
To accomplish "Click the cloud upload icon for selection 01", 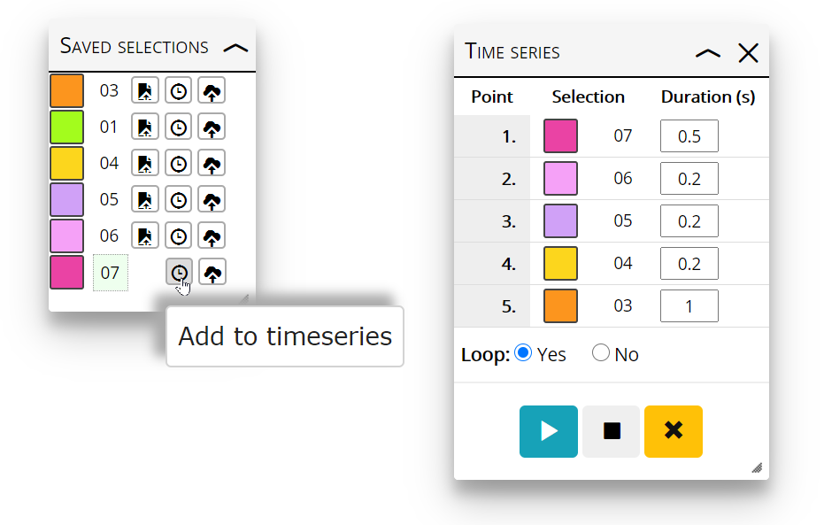I will (212, 127).
